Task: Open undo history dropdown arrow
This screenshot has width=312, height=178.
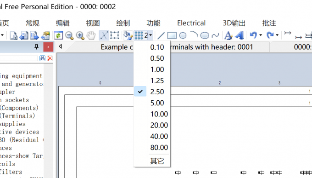Action: [261, 35]
